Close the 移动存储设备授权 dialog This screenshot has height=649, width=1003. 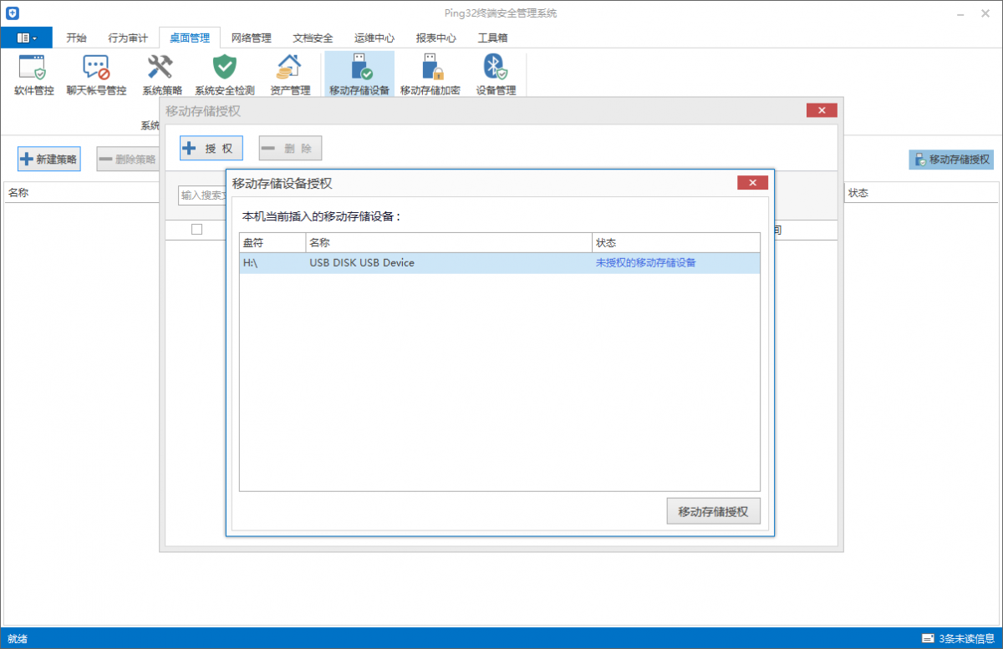pyautogui.click(x=752, y=183)
